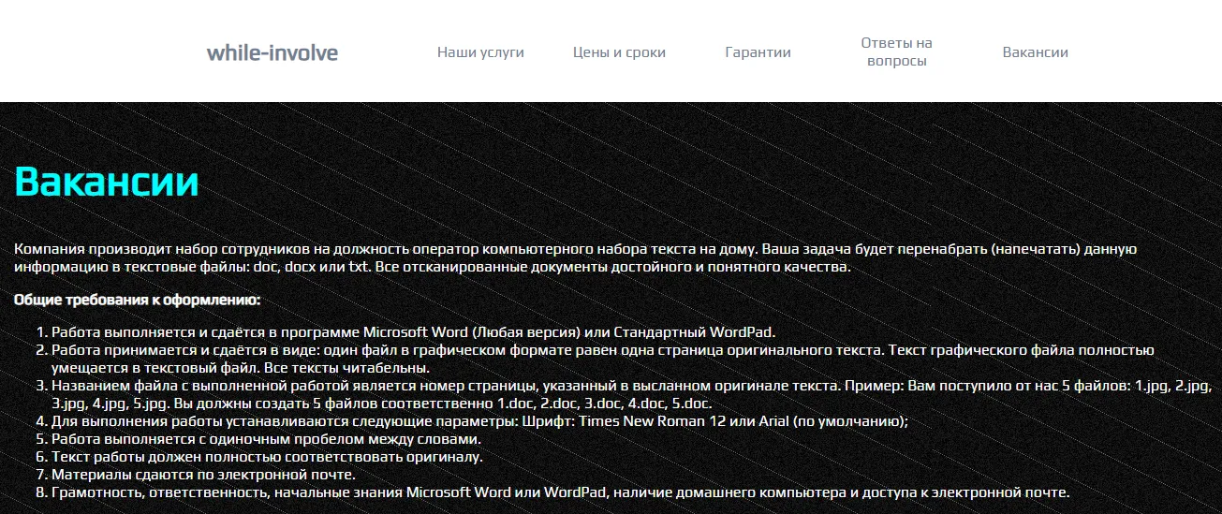The image size is (1222, 514).
Task: Click item 7 'Материалы сдаются по электронной почте'
Action: click(x=203, y=475)
